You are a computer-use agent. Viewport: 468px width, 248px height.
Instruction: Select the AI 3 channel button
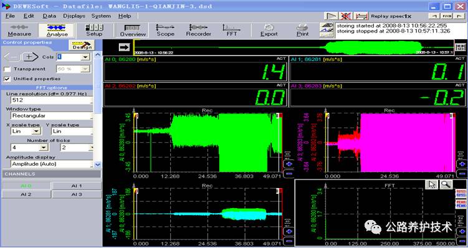77,194
